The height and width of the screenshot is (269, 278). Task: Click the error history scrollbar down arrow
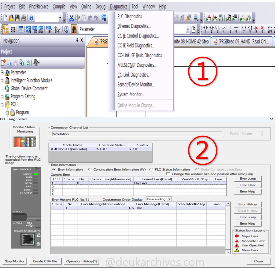(x=228, y=252)
